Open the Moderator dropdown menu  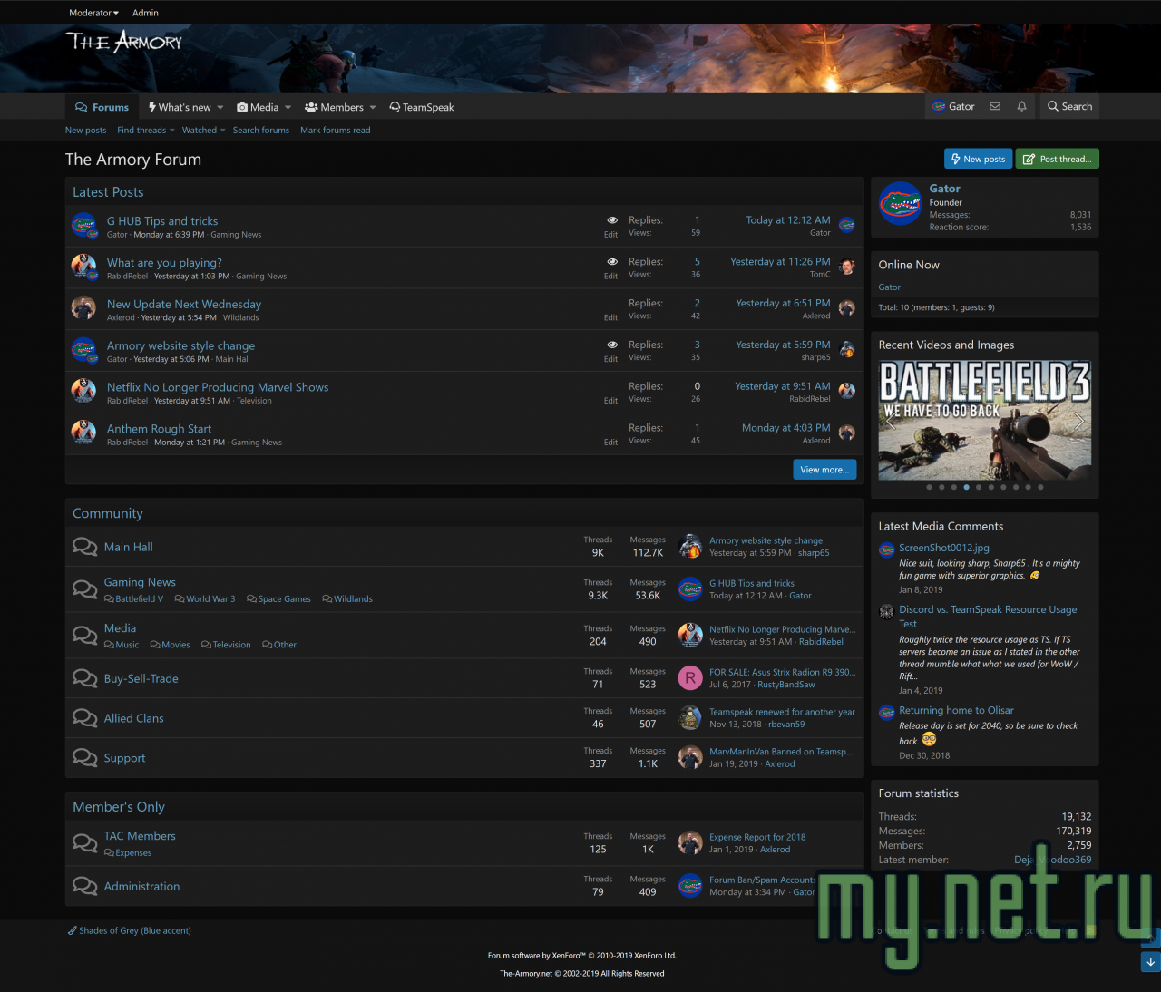click(93, 13)
